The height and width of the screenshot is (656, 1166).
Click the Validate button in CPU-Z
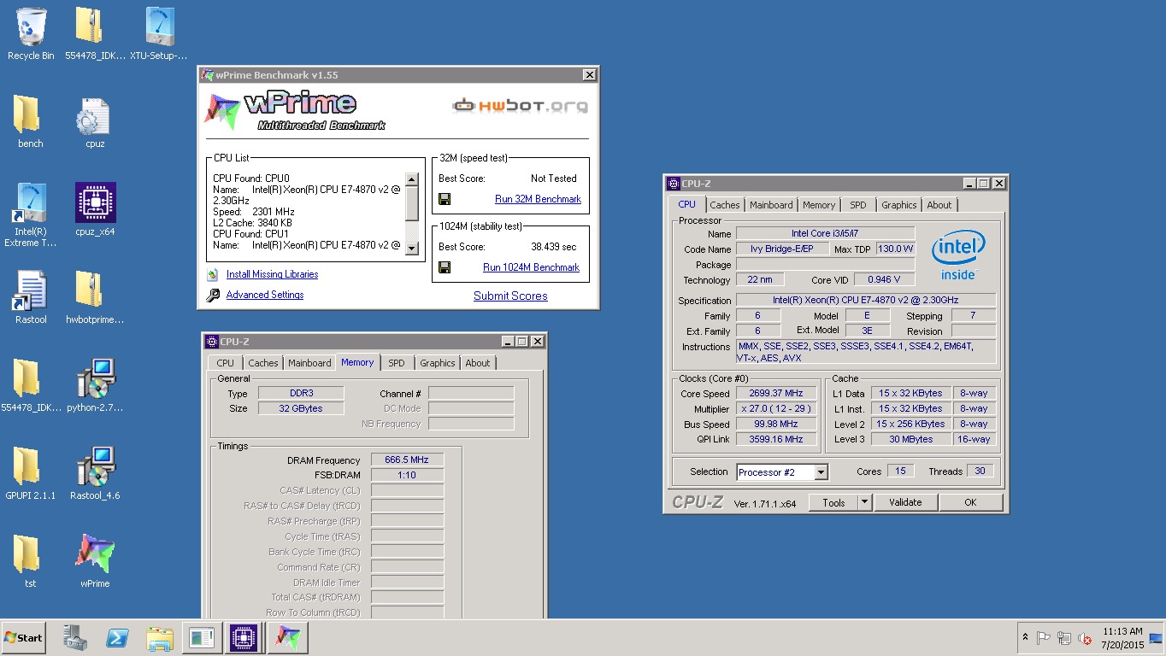click(x=905, y=502)
